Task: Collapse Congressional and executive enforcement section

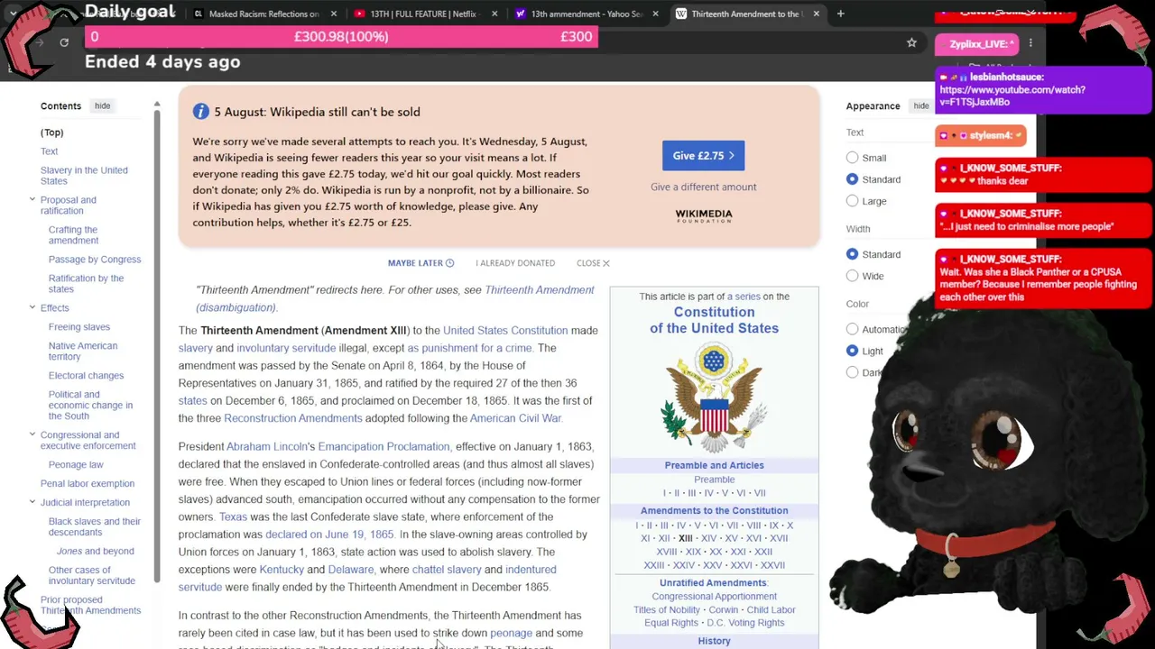Action: [x=32, y=435]
